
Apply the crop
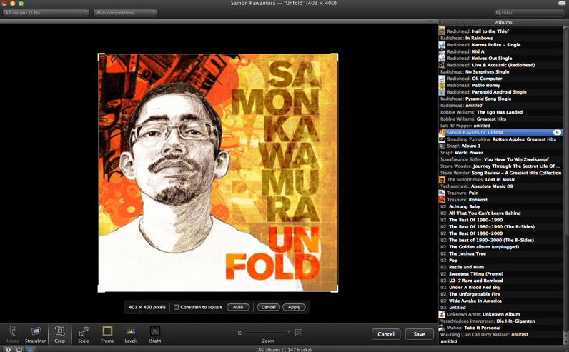pos(294,307)
